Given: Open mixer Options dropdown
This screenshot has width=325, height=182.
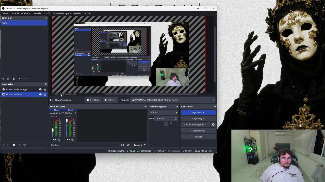Looking at the screenshot, I should 139,145.
